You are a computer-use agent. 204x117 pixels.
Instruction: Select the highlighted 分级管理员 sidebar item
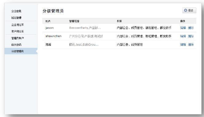point(21,51)
